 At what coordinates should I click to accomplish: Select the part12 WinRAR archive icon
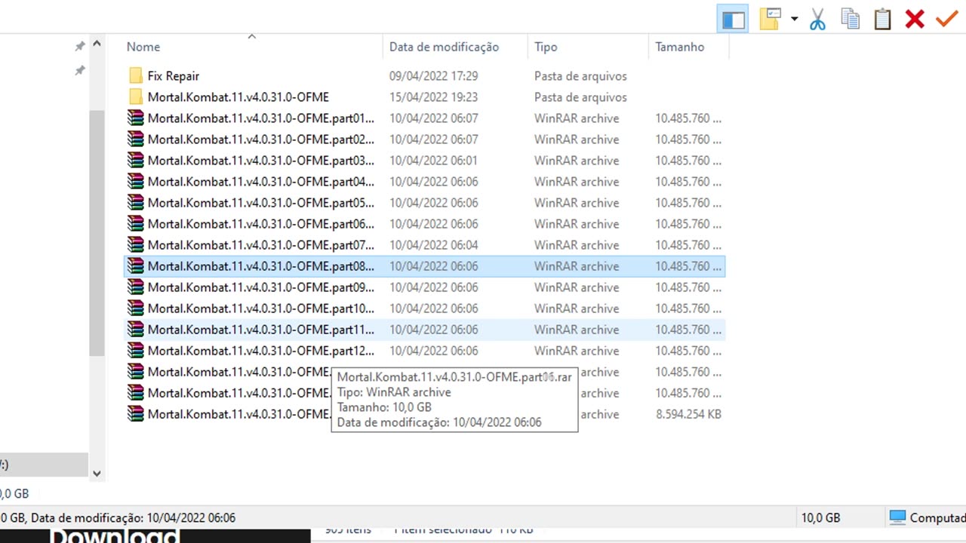136,350
